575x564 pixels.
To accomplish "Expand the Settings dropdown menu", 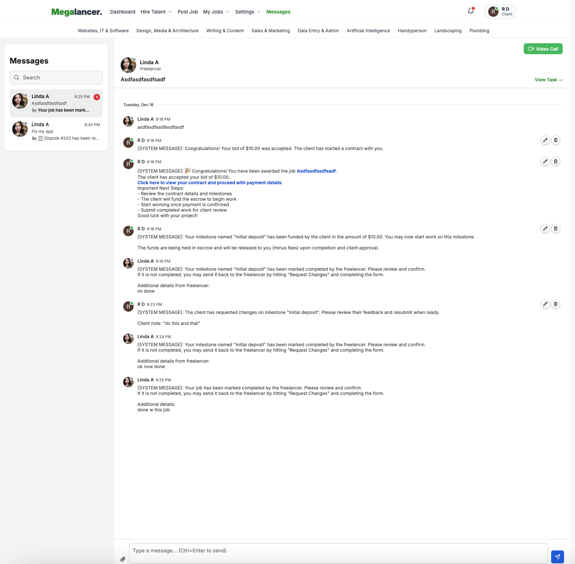I will (x=247, y=12).
